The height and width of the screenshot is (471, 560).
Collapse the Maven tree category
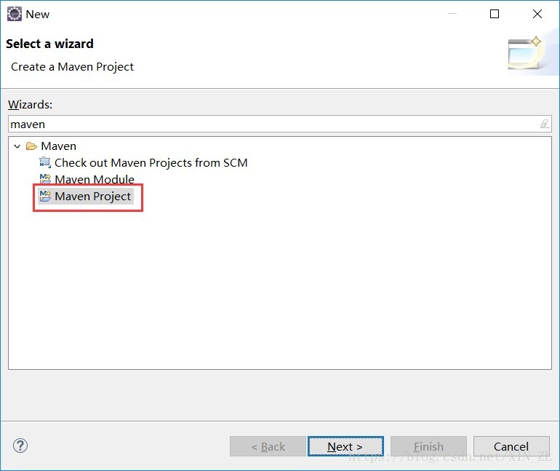coord(17,146)
